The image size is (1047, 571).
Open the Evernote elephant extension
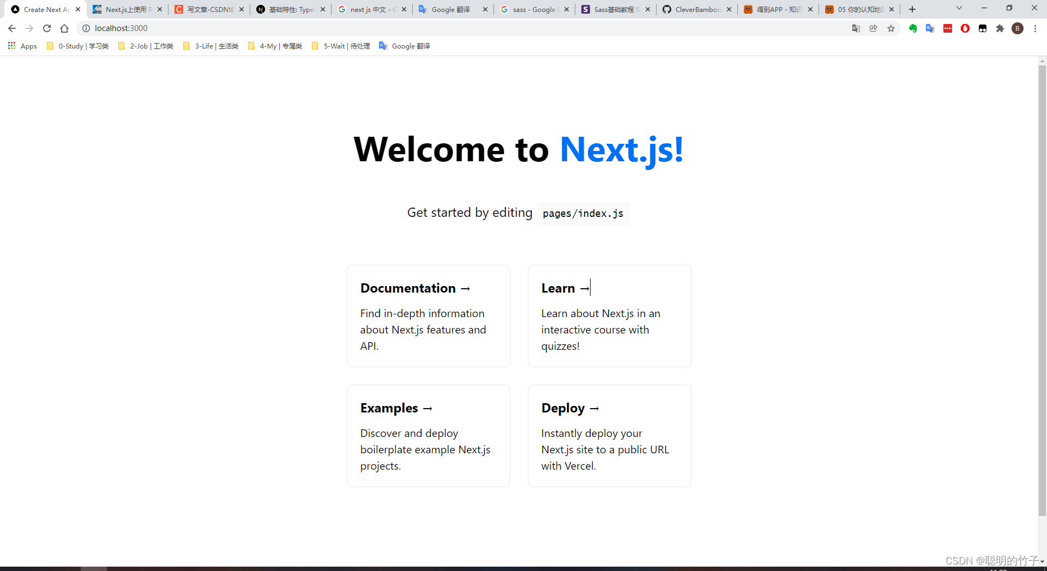pos(913,28)
